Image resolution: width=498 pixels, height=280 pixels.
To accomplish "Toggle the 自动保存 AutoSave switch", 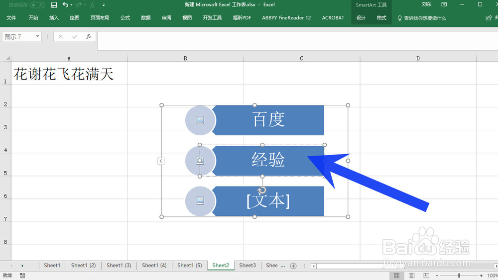I will click(x=37, y=5).
